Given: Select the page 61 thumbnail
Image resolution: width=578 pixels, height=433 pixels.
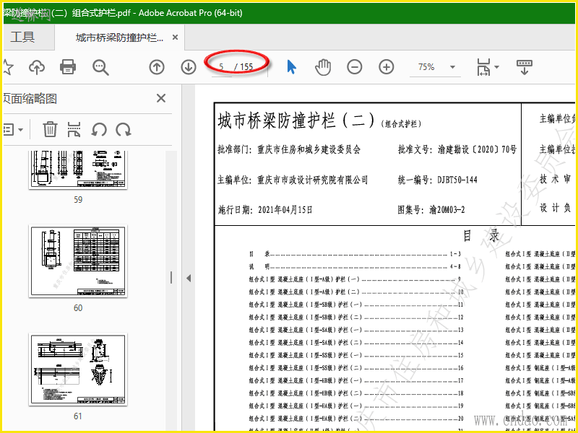Looking at the screenshot, I should (x=78, y=369).
